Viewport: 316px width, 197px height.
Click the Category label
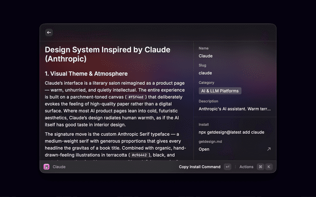click(x=206, y=83)
